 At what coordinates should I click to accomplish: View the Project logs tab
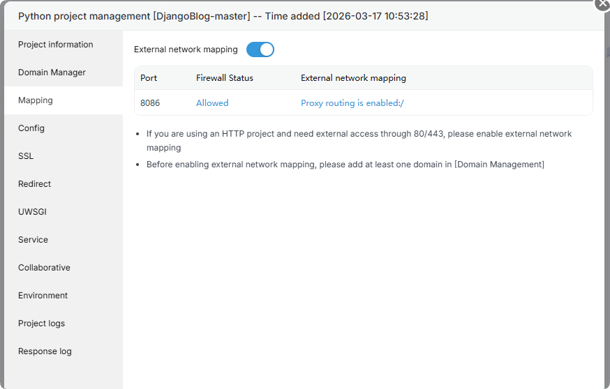(x=42, y=323)
